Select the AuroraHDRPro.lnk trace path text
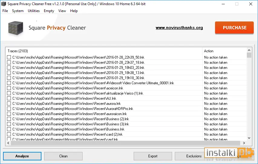Image resolution: width=258 pixels, height=164 pixels. 73,109
